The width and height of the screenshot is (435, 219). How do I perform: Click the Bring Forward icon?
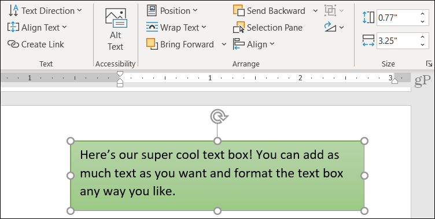[152, 44]
